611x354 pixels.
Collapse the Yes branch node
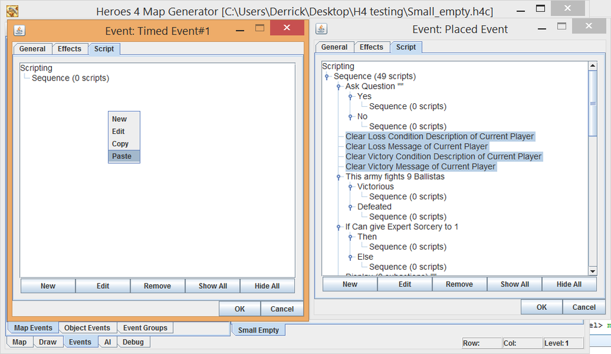[350, 97]
